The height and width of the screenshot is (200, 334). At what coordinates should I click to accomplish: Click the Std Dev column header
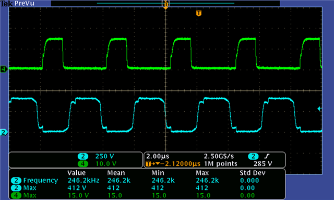(253, 173)
